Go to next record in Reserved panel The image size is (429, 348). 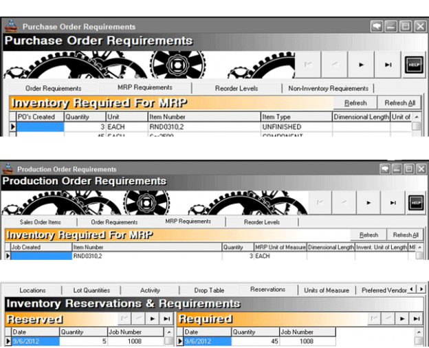[x=153, y=318]
